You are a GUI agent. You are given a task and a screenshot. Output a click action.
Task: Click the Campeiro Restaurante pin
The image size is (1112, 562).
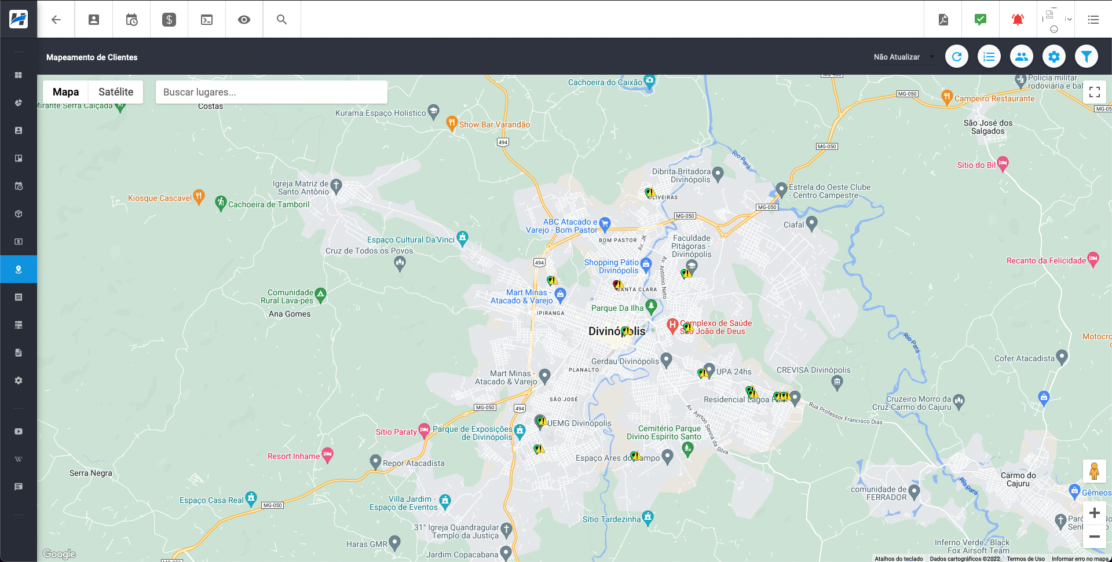948,97
